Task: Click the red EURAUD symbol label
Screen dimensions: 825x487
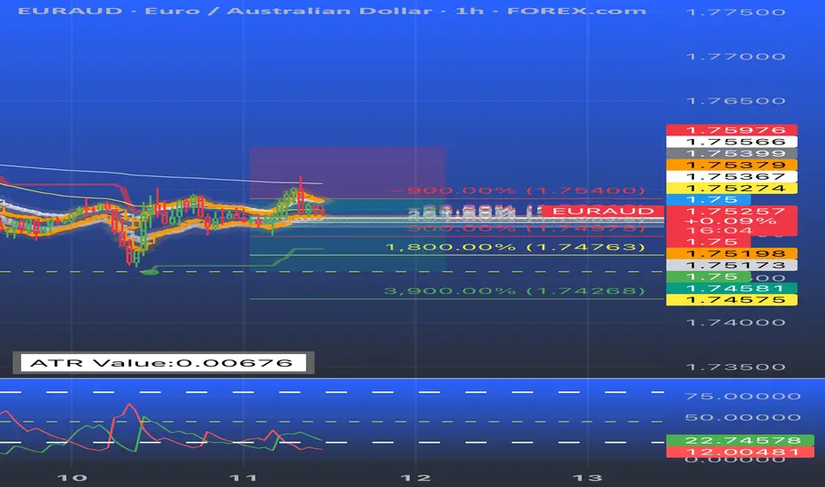Action: tap(603, 211)
